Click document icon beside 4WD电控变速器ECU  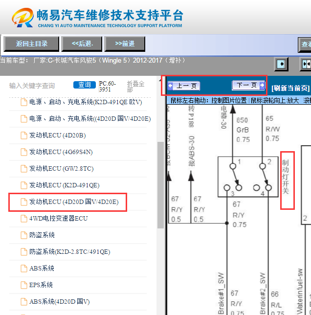(x=24, y=218)
